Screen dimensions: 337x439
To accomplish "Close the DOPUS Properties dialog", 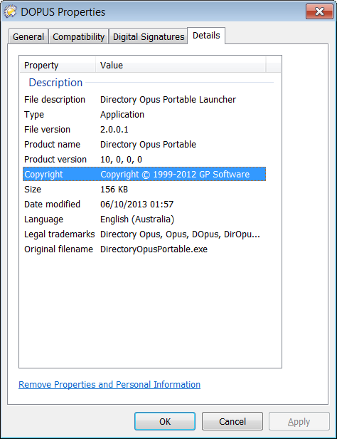I will click(x=319, y=11).
